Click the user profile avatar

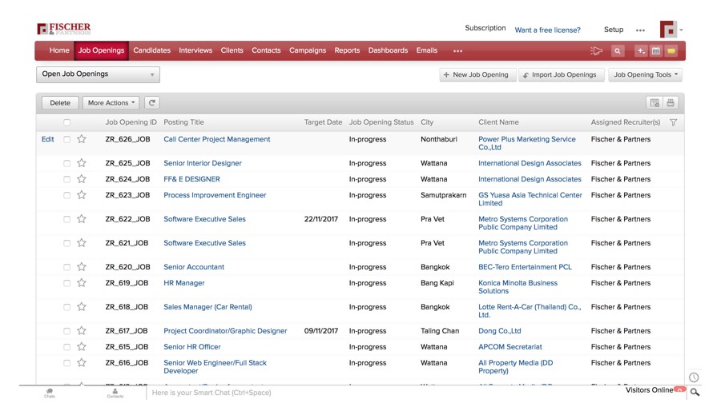(668, 30)
